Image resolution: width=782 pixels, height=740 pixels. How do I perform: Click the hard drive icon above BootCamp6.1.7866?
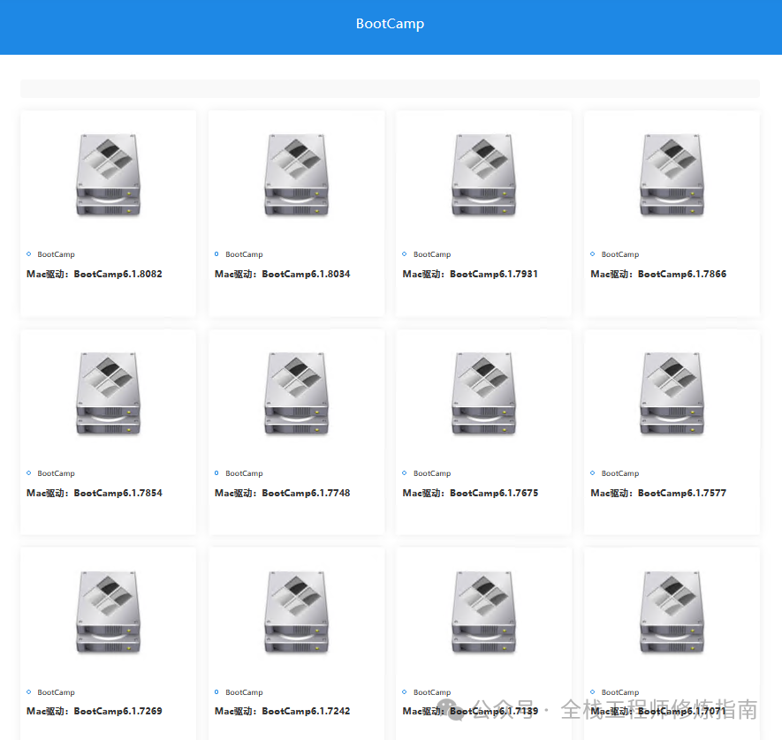coord(672,174)
